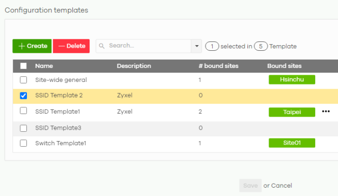Image resolution: width=338 pixels, height=196 pixels.
Task: Expand the search filter dropdown arrow
Action: pos(197,46)
